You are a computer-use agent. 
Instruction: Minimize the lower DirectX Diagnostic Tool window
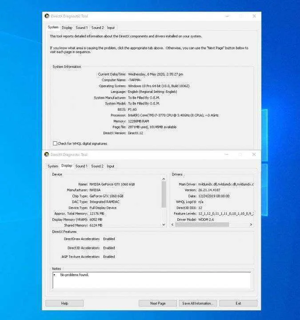tap(226, 155)
